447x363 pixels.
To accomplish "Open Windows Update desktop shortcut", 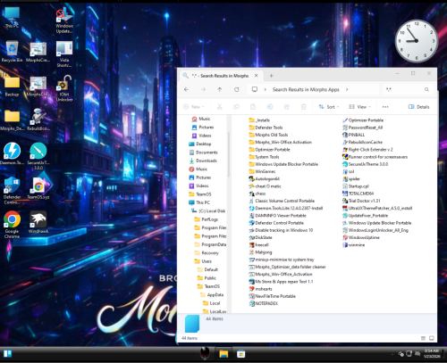I will pyautogui.click(x=64, y=21).
